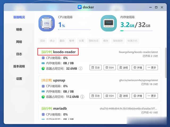Open 日志 for upsnap container
Viewport: 170px width, 127px height.
(96, 96)
